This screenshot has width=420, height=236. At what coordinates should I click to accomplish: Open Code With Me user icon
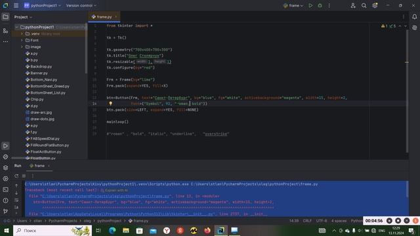[x=353, y=5]
